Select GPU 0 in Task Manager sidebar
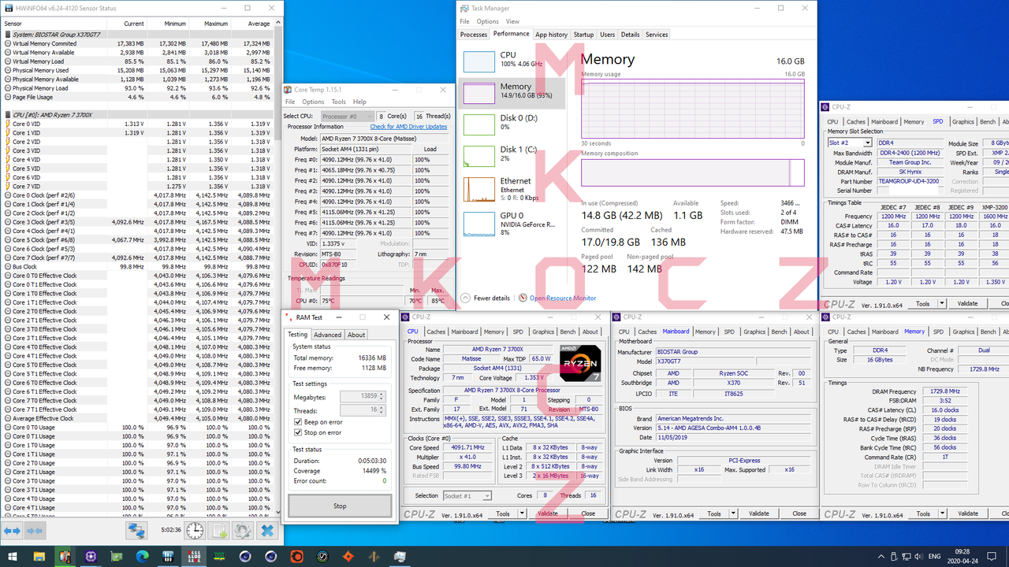Image resolution: width=1009 pixels, height=567 pixels. pos(512,224)
